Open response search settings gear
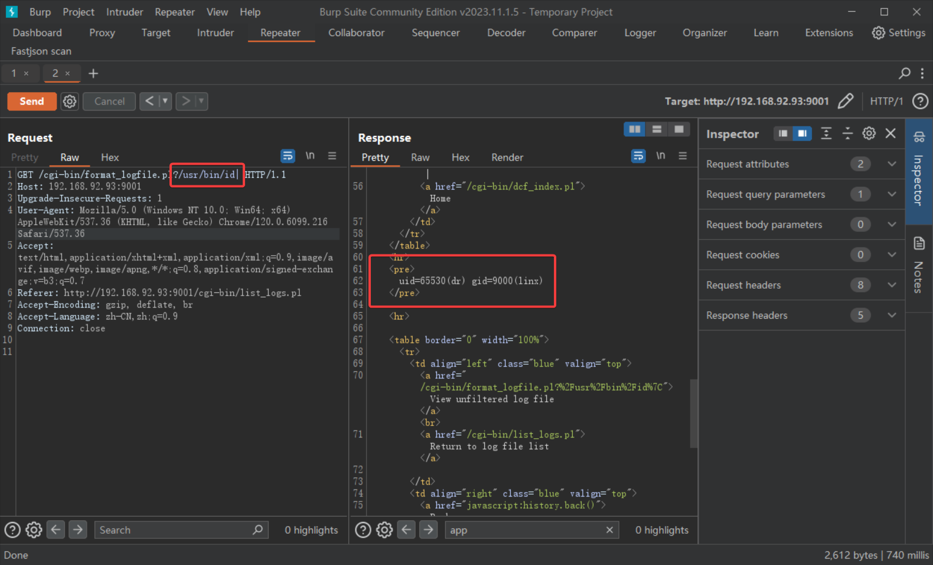The width and height of the screenshot is (933, 565). point(384,530)
